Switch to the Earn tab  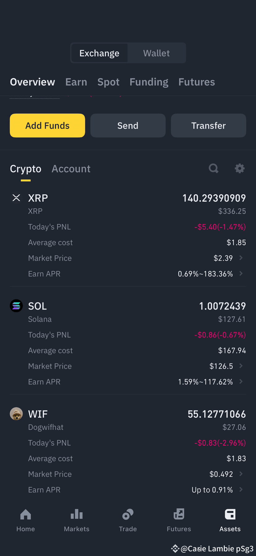click(x=76, y=82)
